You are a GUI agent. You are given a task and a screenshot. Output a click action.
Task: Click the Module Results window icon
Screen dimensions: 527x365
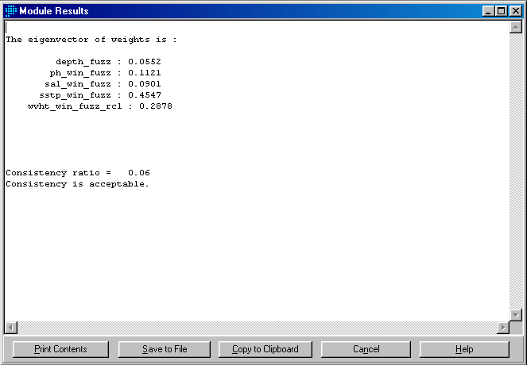coord(10,11)
